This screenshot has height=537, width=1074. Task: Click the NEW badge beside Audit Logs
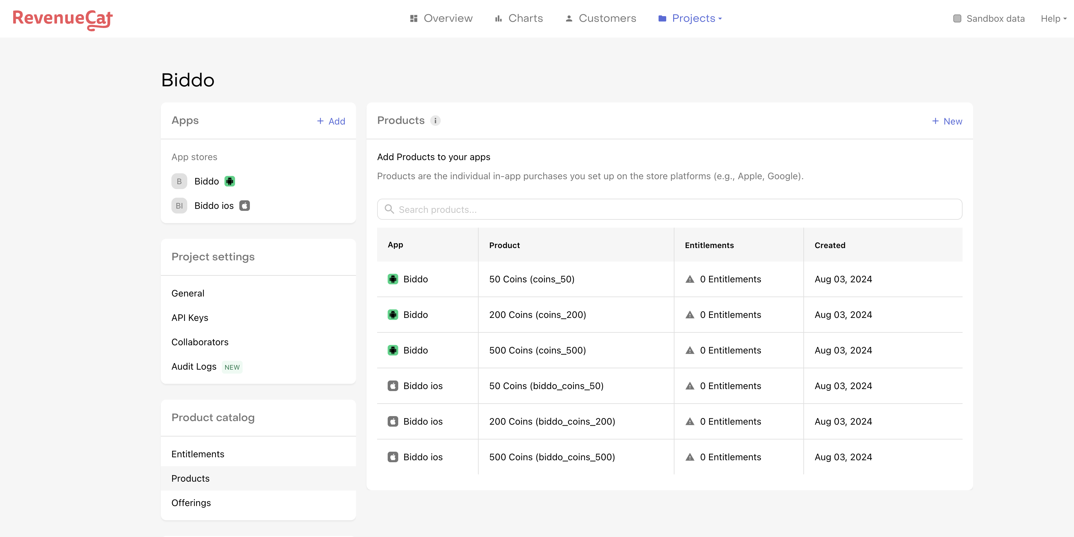pyautogui.click(x=232, y=367)
